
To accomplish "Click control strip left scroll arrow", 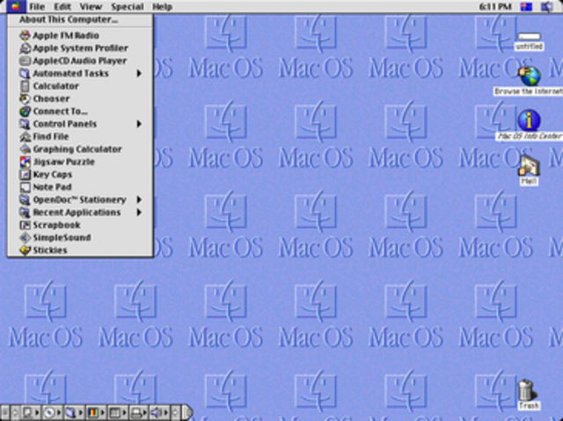I will pos(15,412).
